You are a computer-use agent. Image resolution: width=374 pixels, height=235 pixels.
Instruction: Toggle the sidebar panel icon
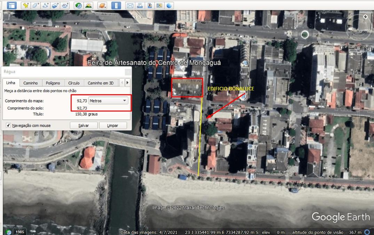click(12, 5)
